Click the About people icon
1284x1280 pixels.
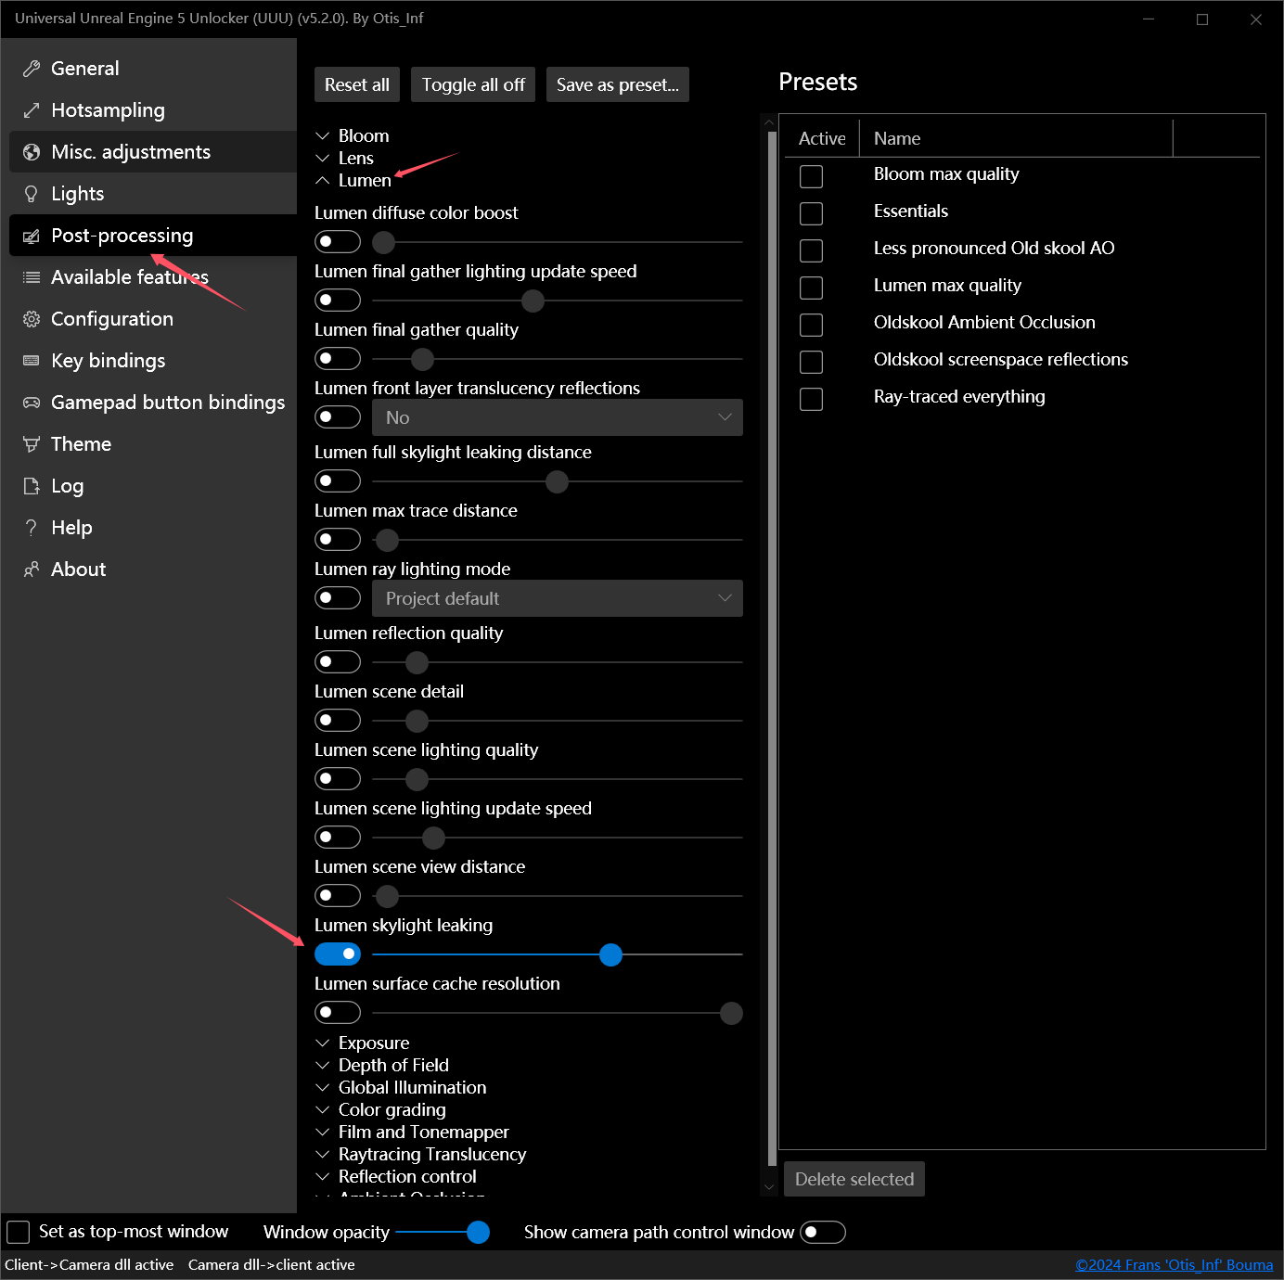pos(32,570)
